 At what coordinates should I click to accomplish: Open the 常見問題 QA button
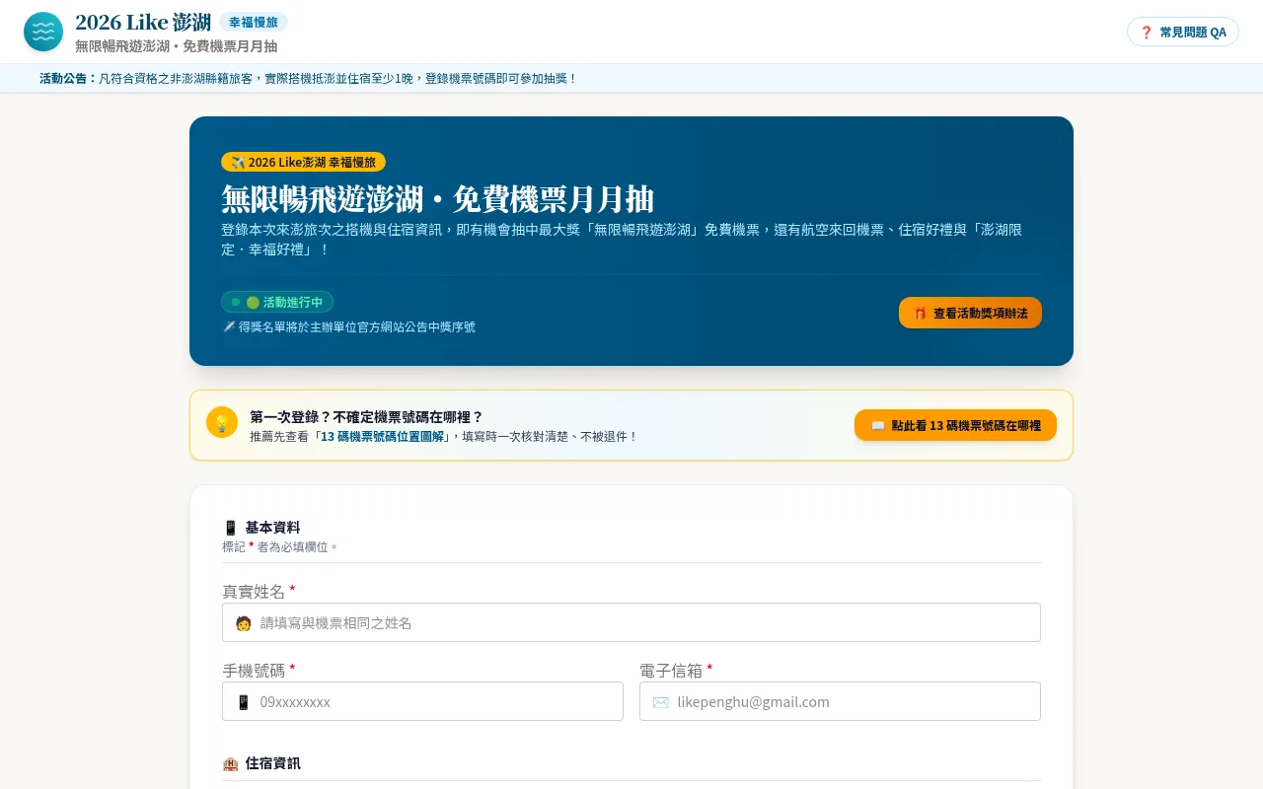pos(1183,32)
